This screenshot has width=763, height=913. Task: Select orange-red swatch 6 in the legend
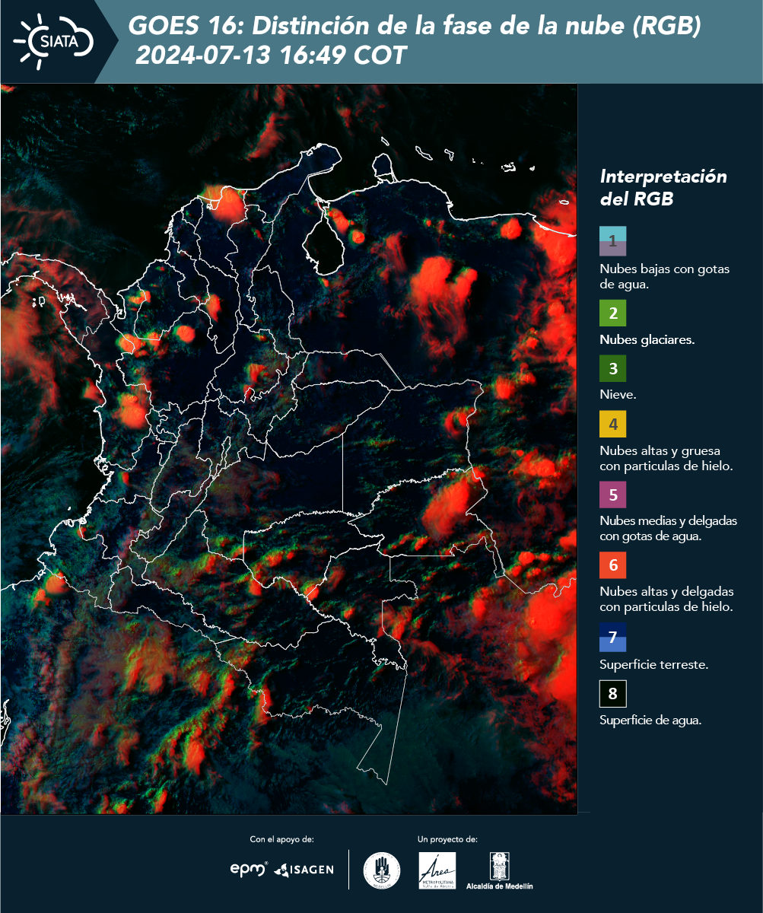point(613,566)
